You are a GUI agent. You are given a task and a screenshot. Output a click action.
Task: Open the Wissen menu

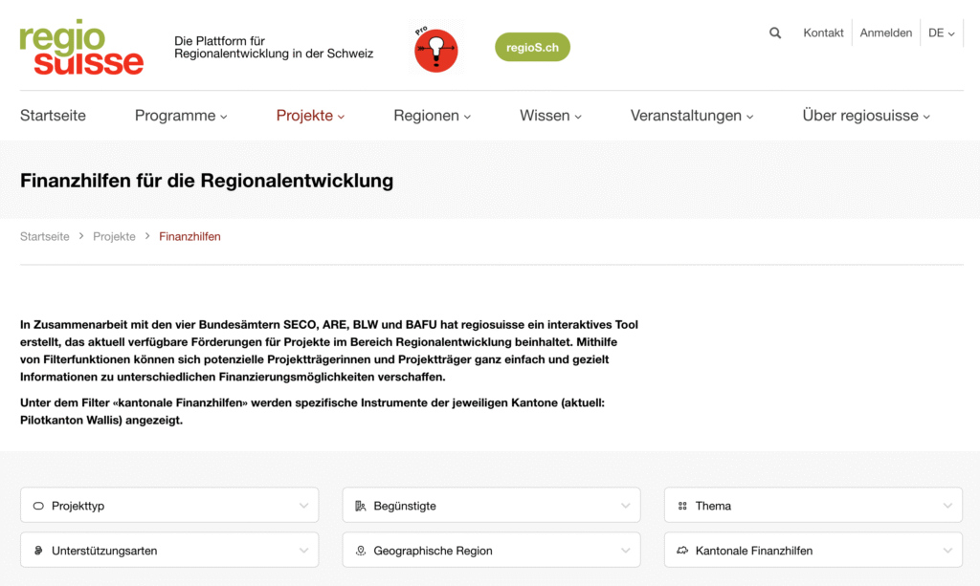pos(550,116)
